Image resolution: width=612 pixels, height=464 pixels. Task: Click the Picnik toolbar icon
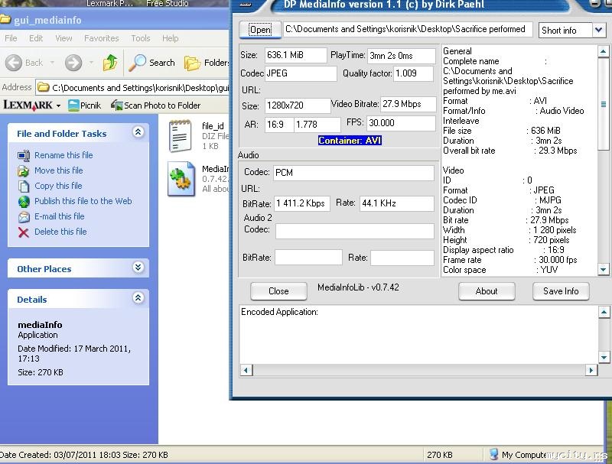tap(74, 105)
